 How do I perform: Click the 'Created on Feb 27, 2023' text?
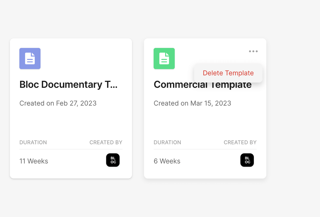click(58, 103)
